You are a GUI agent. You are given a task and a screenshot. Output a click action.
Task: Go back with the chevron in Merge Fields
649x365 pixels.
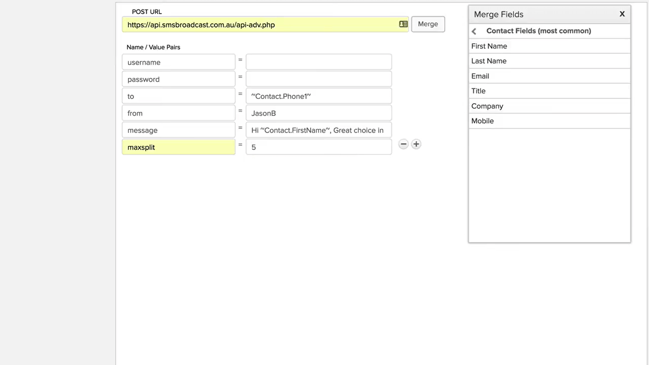coord(474,31)
